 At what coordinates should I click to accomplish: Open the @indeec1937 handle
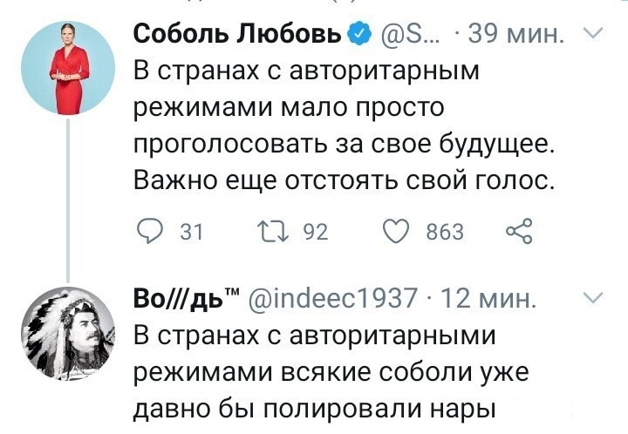click(333, 298)
